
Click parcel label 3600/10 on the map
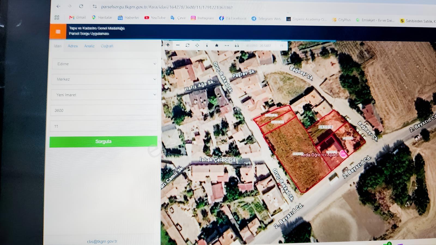click(278, 122)
